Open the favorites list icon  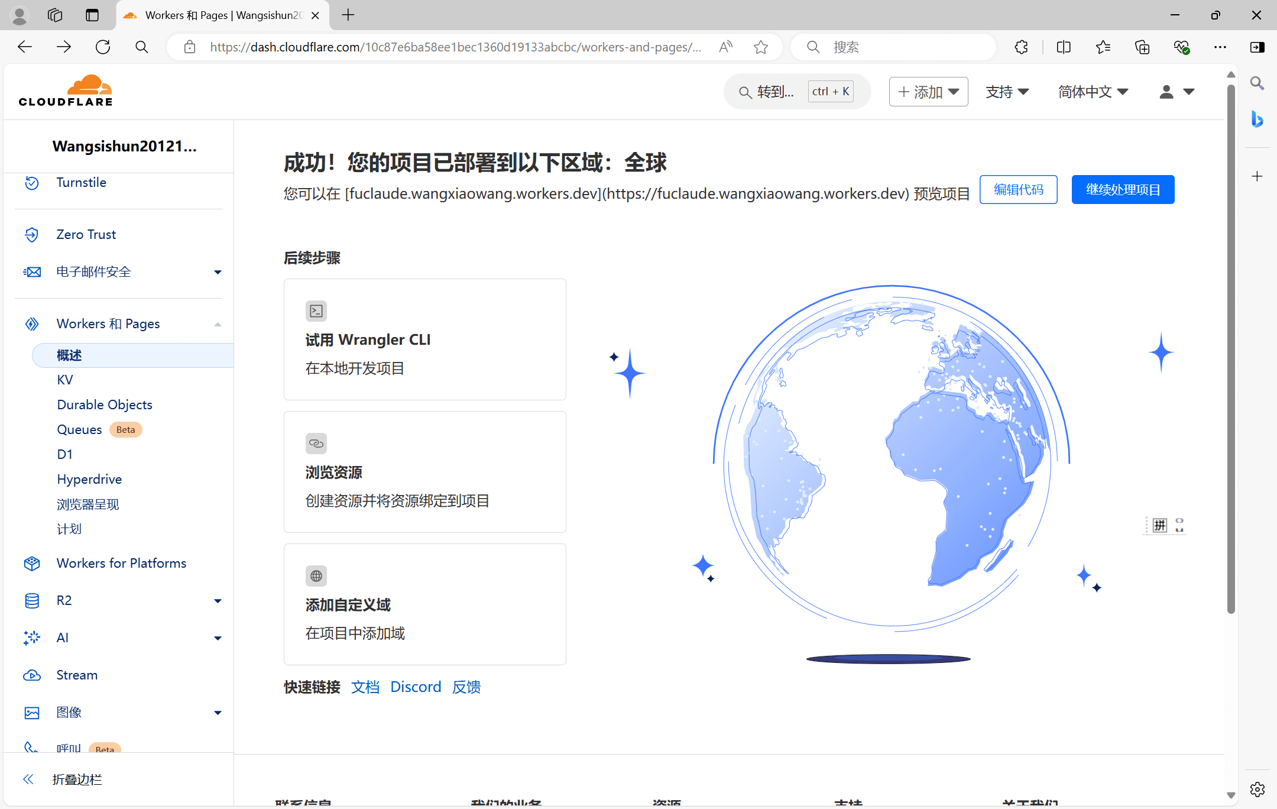1103,47
